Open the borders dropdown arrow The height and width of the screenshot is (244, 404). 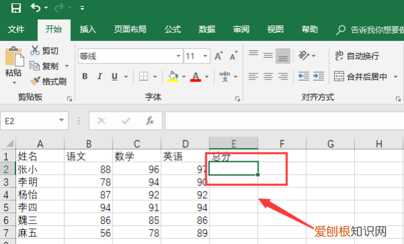click(x=155, y=77)
